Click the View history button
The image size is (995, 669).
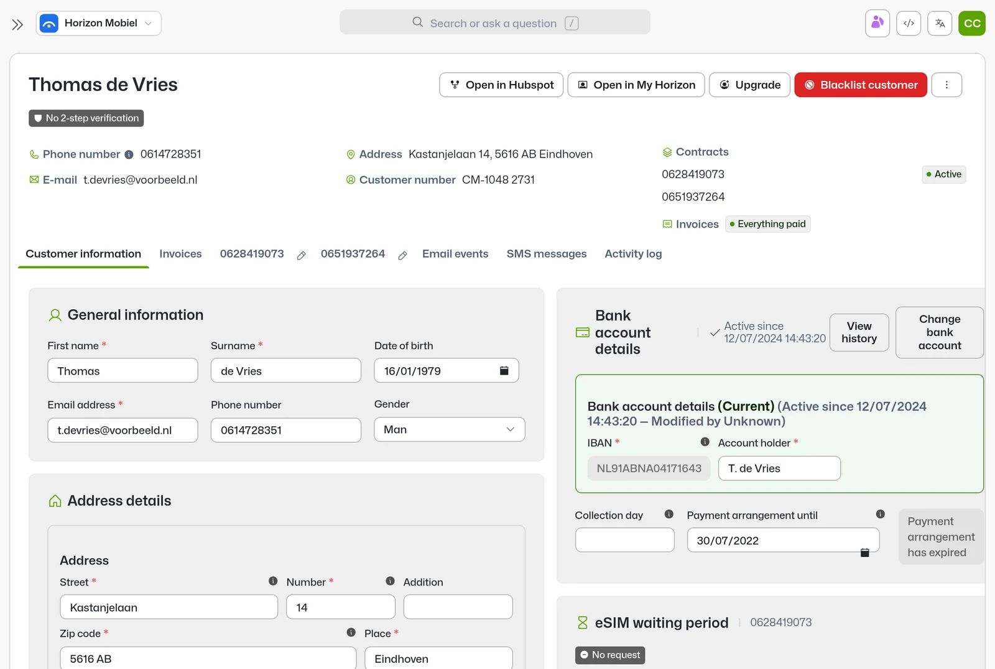[x=859, y=332]
